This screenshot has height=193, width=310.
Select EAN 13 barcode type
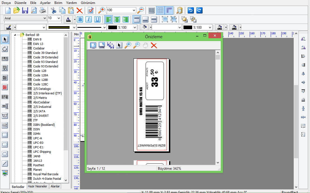38,44
